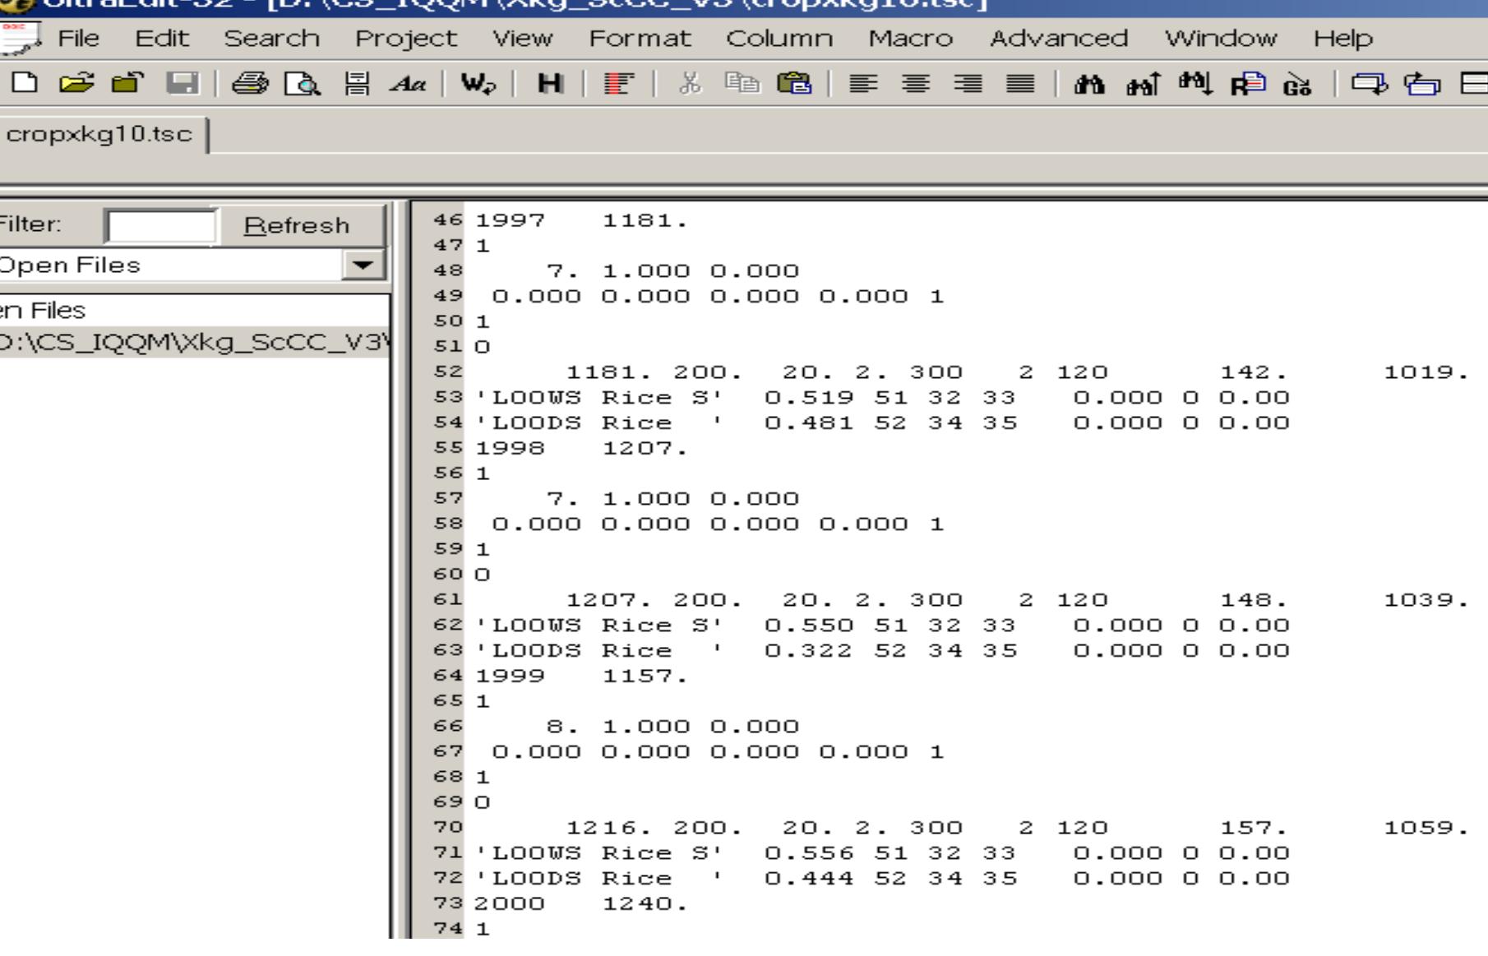Open the Open Files dropdown
Viewport: 1488px width, 956px height.
pos(362,265)
